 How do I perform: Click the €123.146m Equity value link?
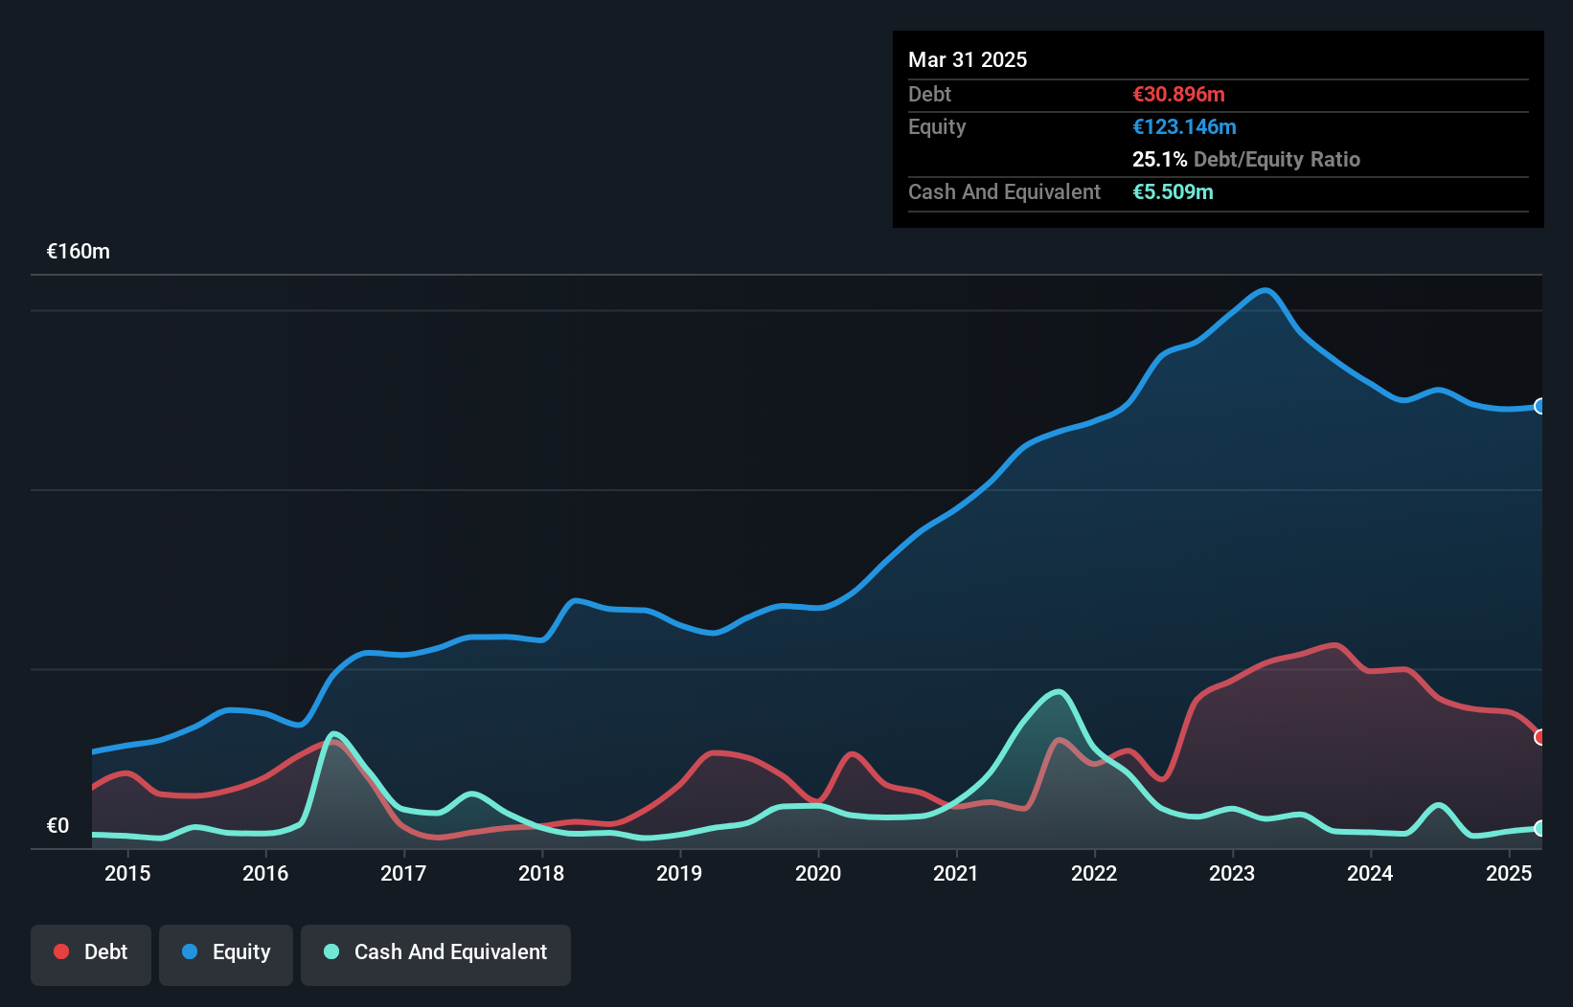tap(1184, 126)
